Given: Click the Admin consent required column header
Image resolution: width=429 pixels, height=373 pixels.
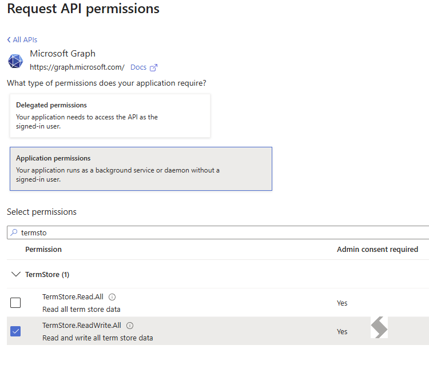Looking at the screenshot, I should pyautogui.click(x=378, y=249).
